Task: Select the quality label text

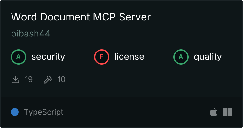Action: click(x=208, y=57)
